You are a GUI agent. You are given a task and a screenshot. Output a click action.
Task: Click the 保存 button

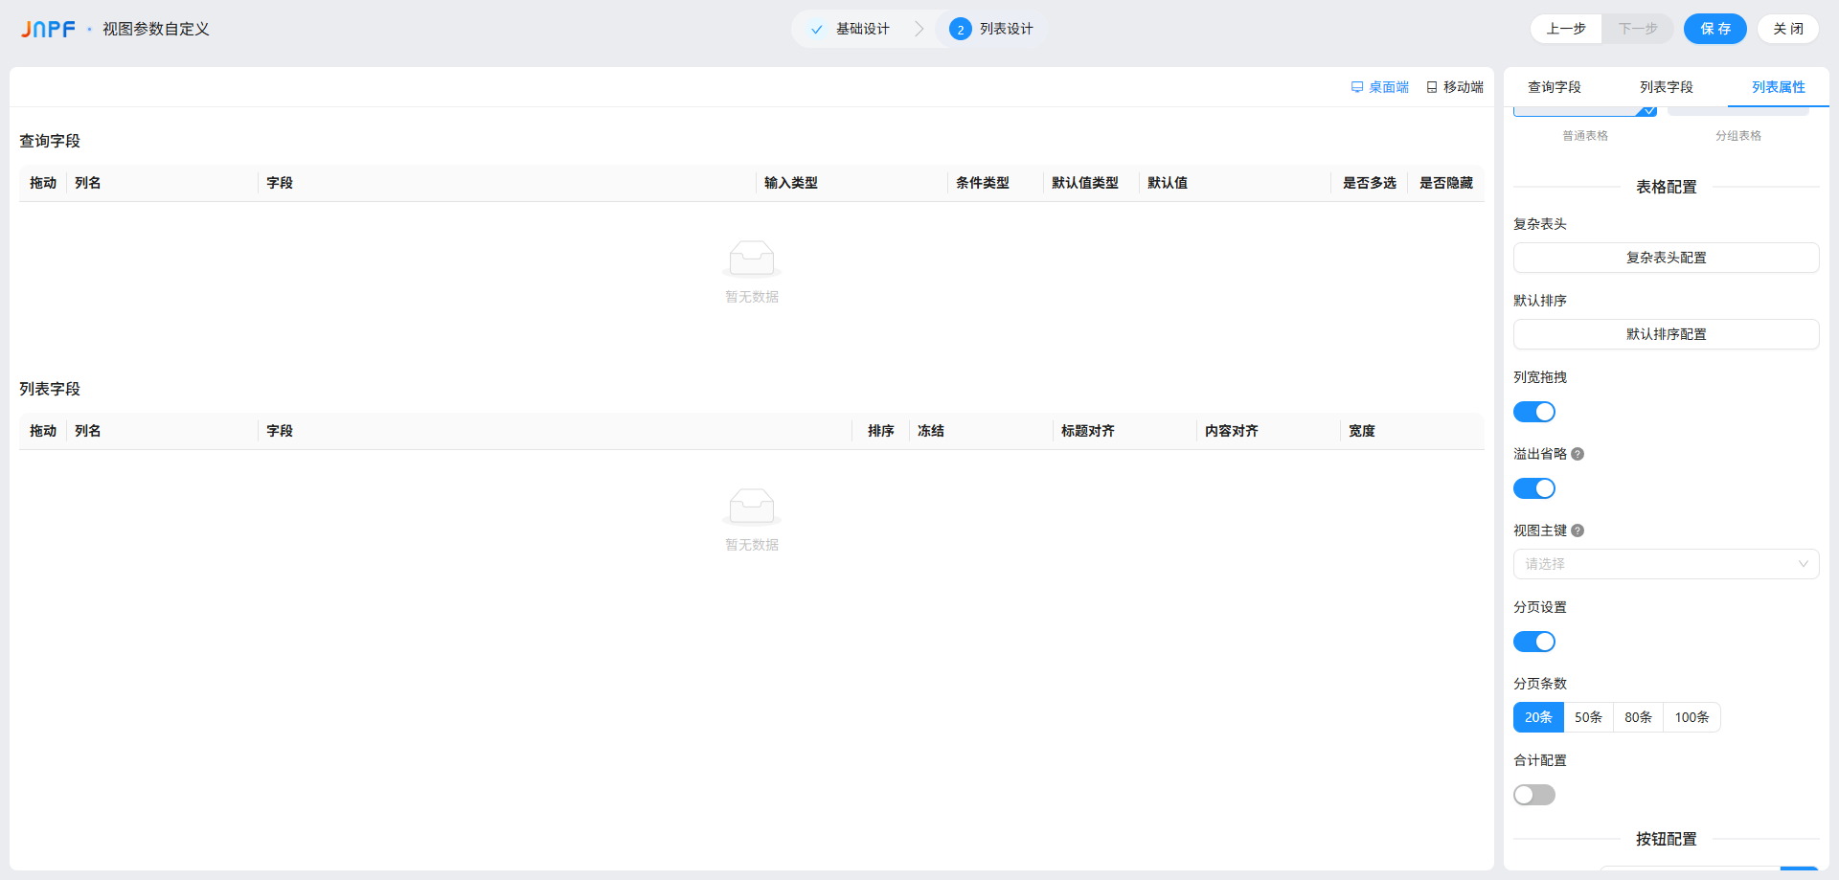(1714, 29)
